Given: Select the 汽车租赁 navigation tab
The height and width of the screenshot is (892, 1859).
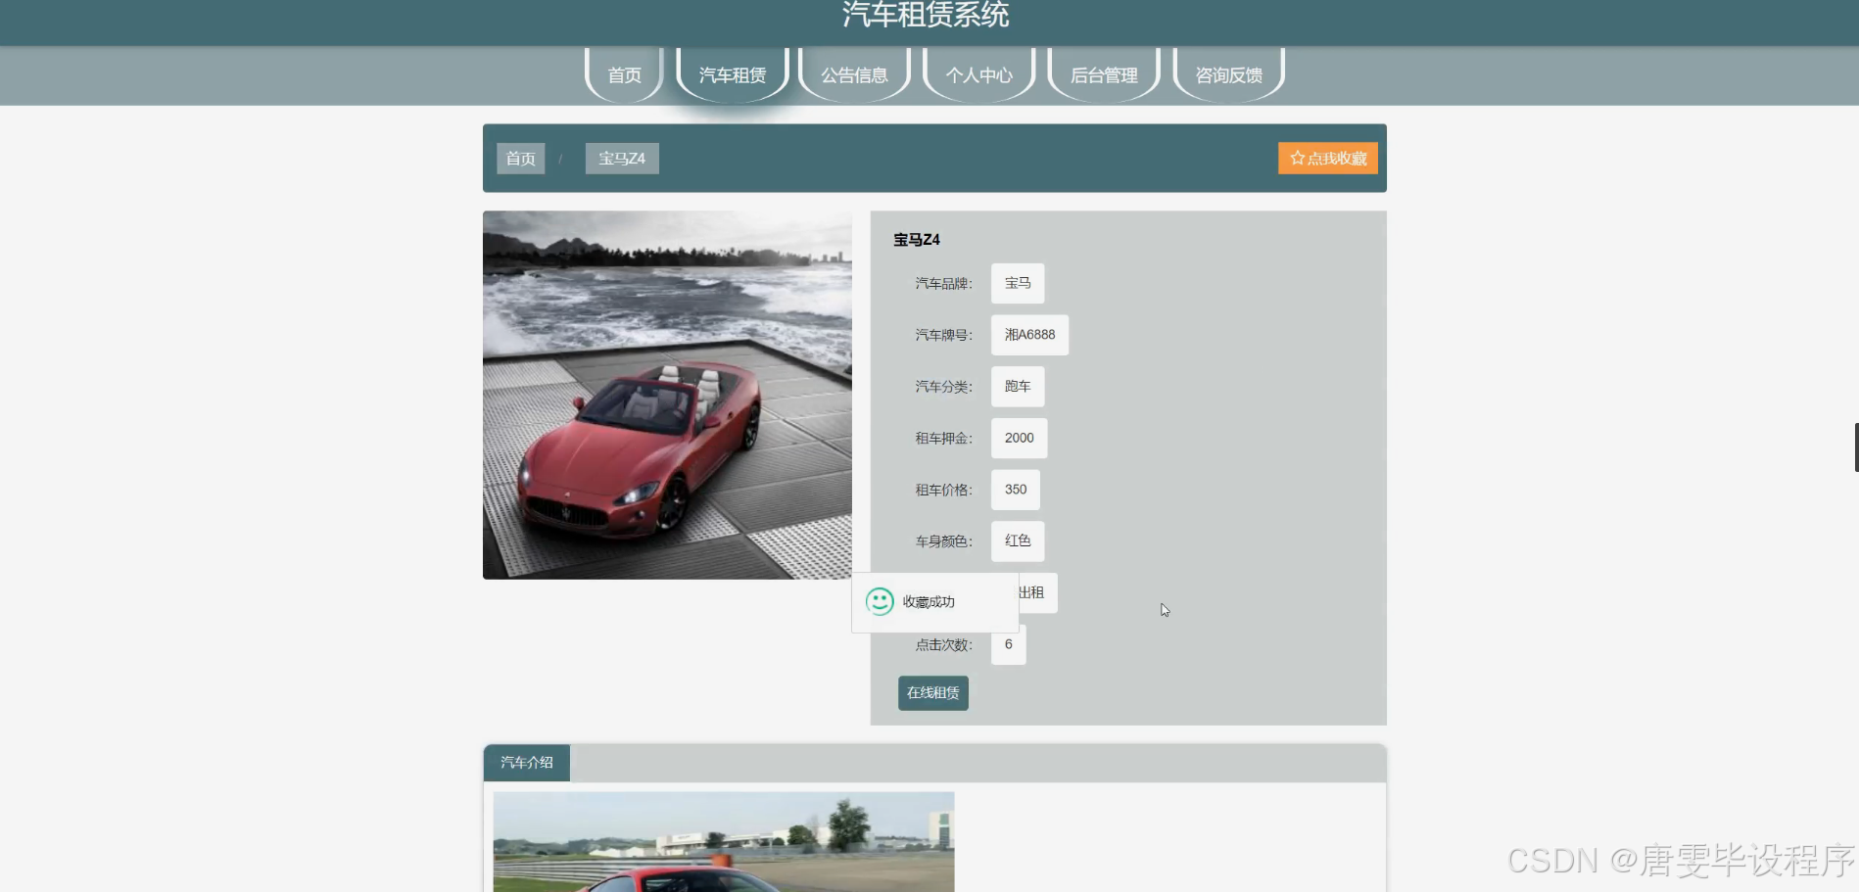Looking at the screenshot, I should pyautogui.click(x=733, y=74).
